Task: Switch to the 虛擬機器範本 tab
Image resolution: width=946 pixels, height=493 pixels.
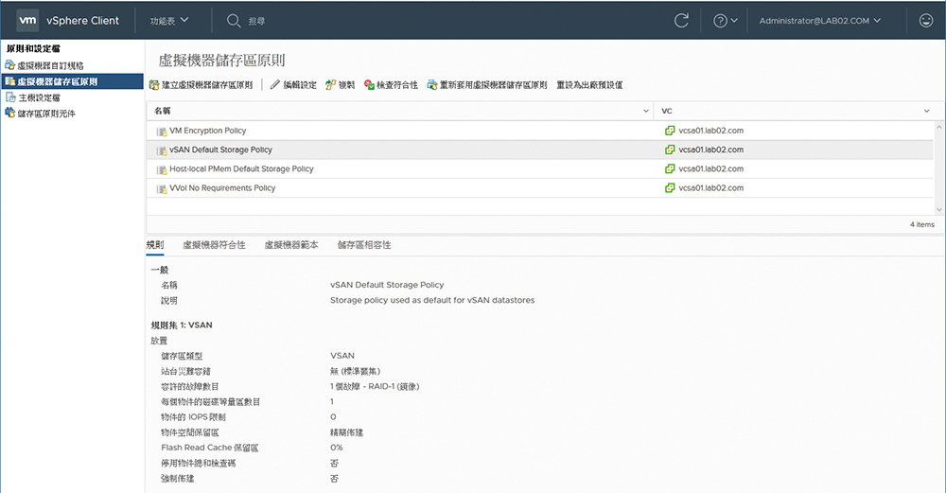Action: click(x=291, y=245)
